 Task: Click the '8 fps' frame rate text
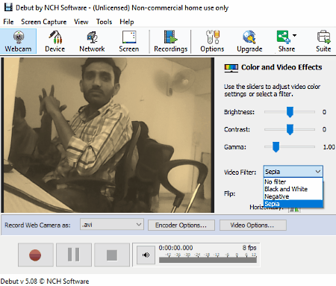249,248
